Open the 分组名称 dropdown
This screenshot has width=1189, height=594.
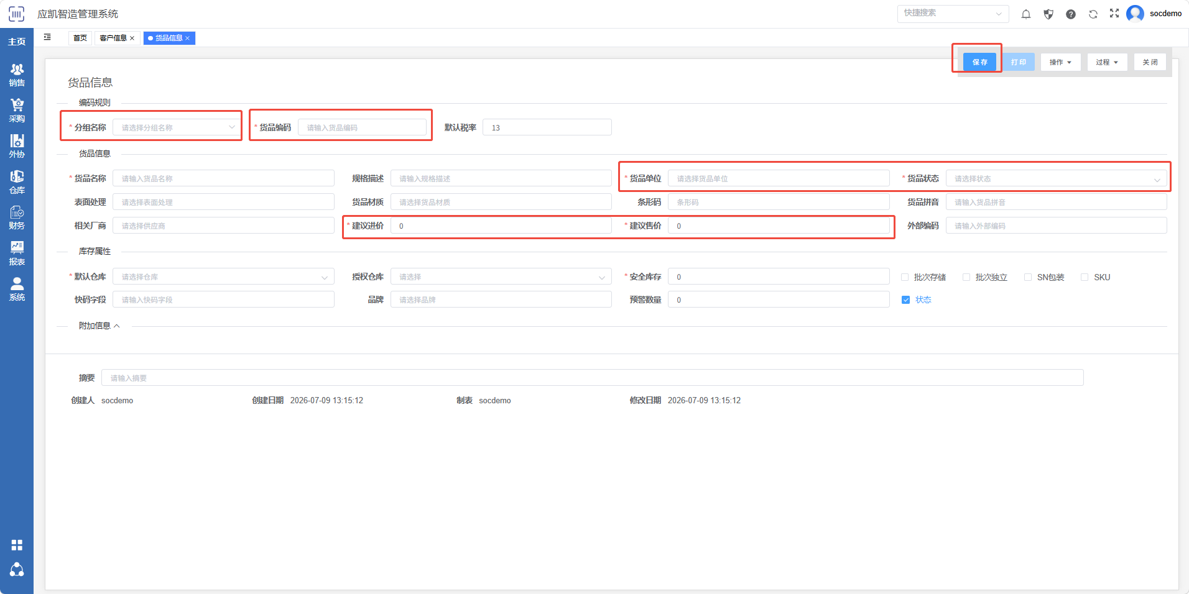177,127
